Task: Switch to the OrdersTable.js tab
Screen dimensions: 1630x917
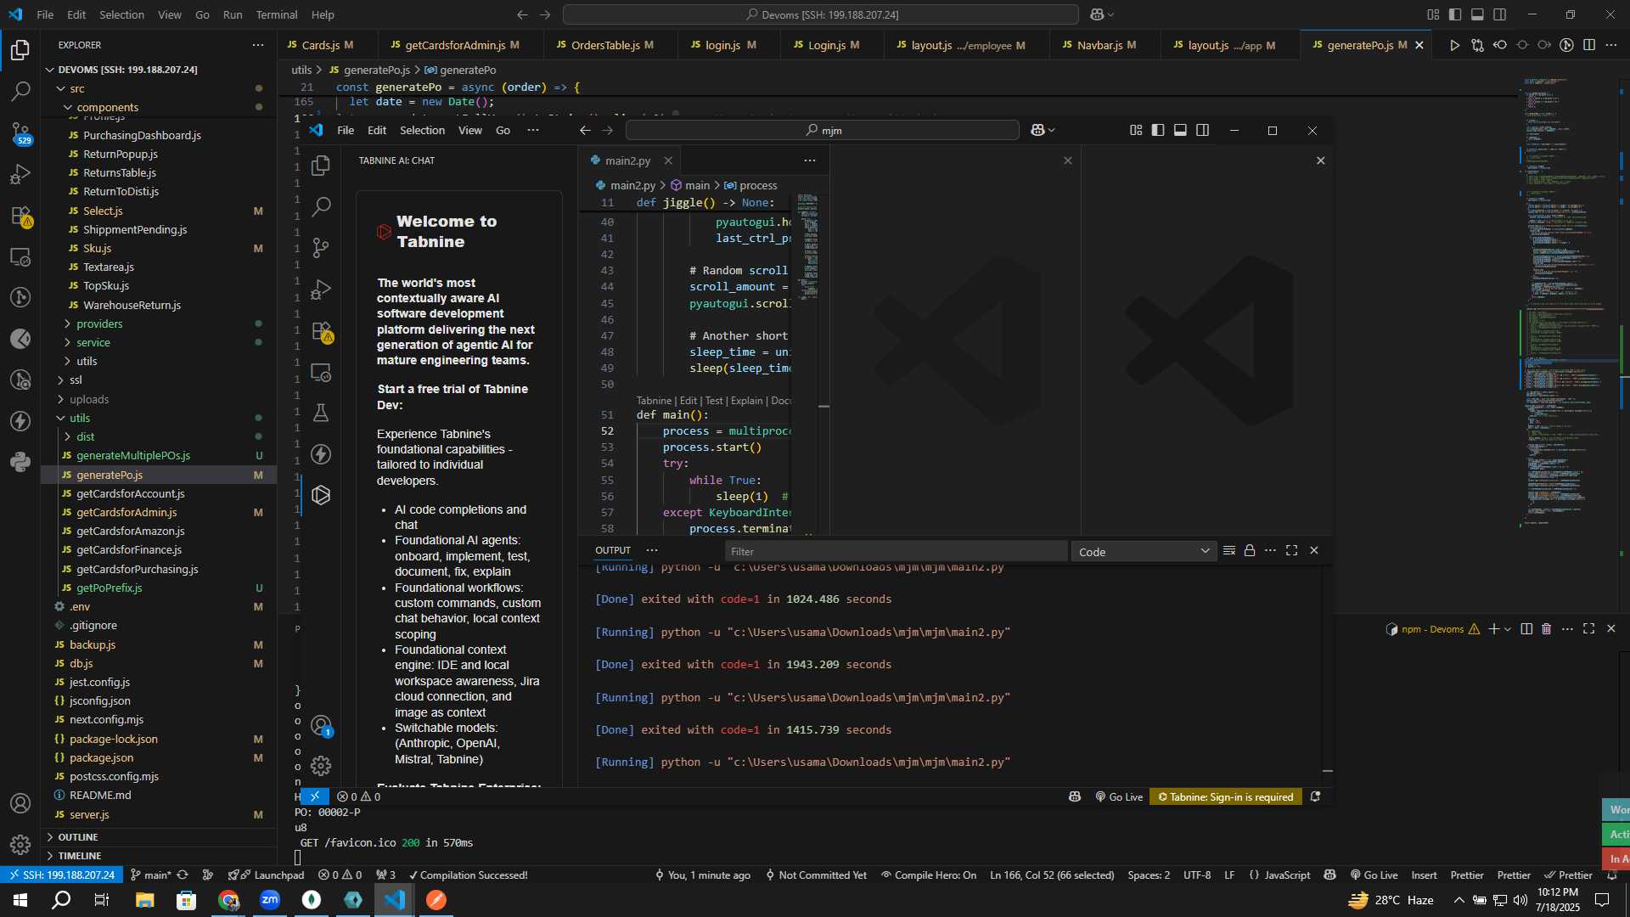Action: (x=612, y=45)
